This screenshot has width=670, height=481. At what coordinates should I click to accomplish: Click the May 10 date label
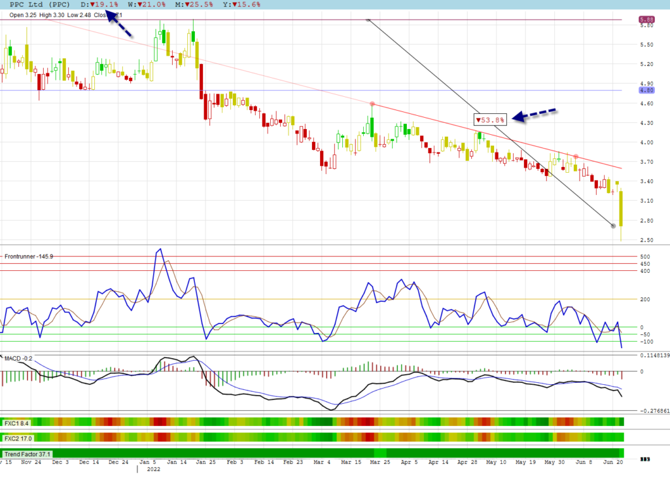coord(497,462)
